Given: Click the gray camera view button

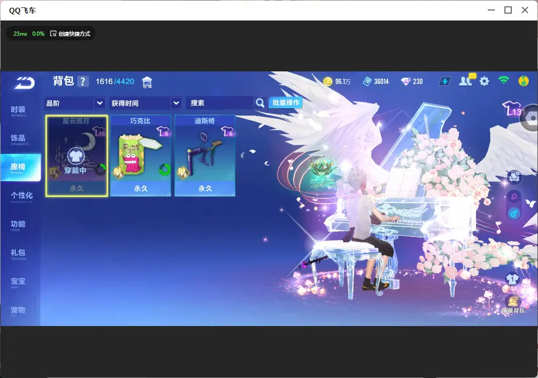Looking at the screenshot, I should pos(530,118).
